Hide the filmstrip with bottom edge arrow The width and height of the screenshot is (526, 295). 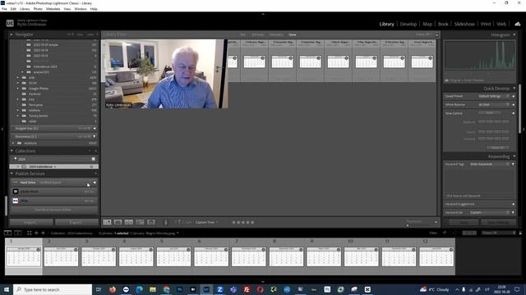click(263, 282)
